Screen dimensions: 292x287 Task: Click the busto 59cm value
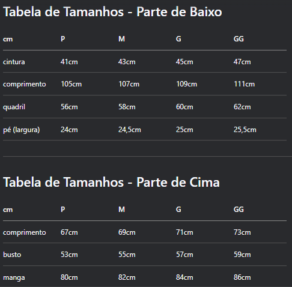coord(242,255)
